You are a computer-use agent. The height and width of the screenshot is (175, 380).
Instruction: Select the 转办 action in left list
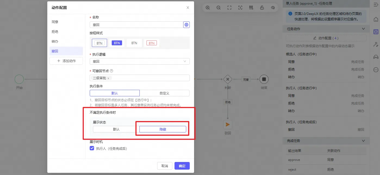pos(55,42)
